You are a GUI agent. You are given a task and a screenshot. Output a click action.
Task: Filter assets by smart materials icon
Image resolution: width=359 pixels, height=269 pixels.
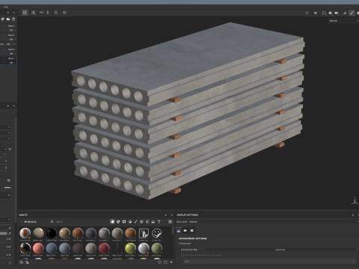118,222
